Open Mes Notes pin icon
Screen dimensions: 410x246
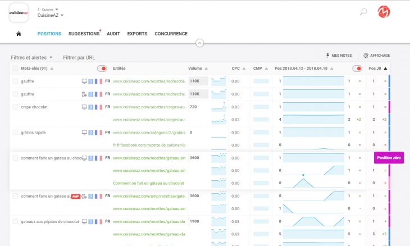coord(328,55)
